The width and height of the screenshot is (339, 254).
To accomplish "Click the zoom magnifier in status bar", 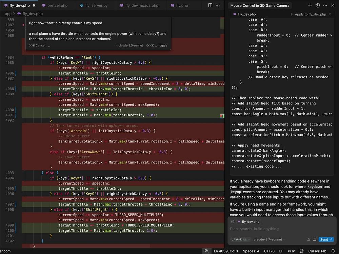I will (x=206, y=251).
